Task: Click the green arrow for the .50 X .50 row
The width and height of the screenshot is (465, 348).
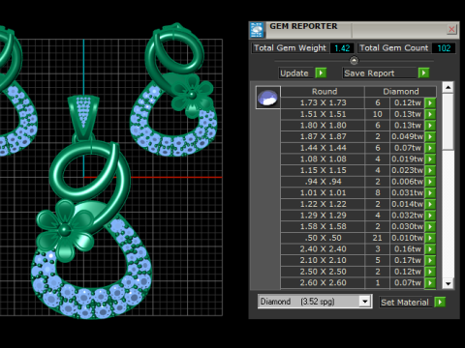Action: (430, 238)
